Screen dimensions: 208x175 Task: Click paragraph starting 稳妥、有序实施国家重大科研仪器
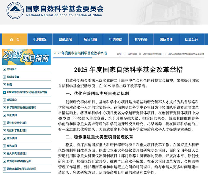[128, 159]
